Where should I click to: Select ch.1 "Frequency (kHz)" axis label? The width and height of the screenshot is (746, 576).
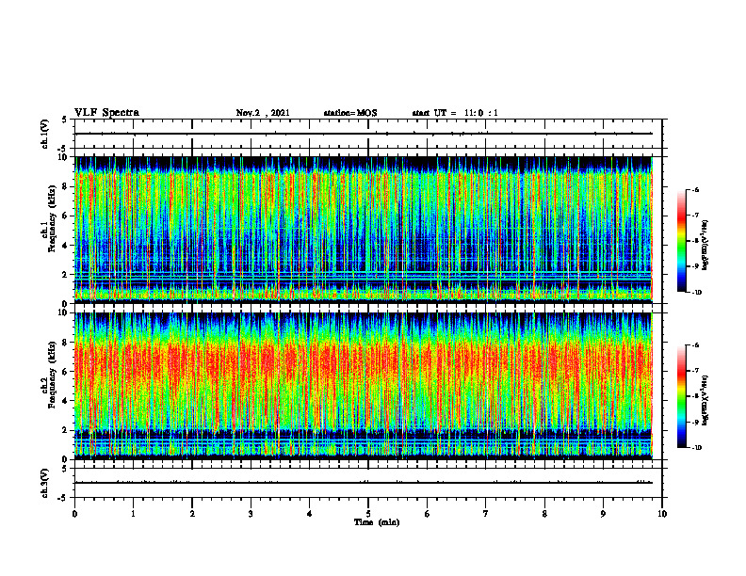coord(52,219)
